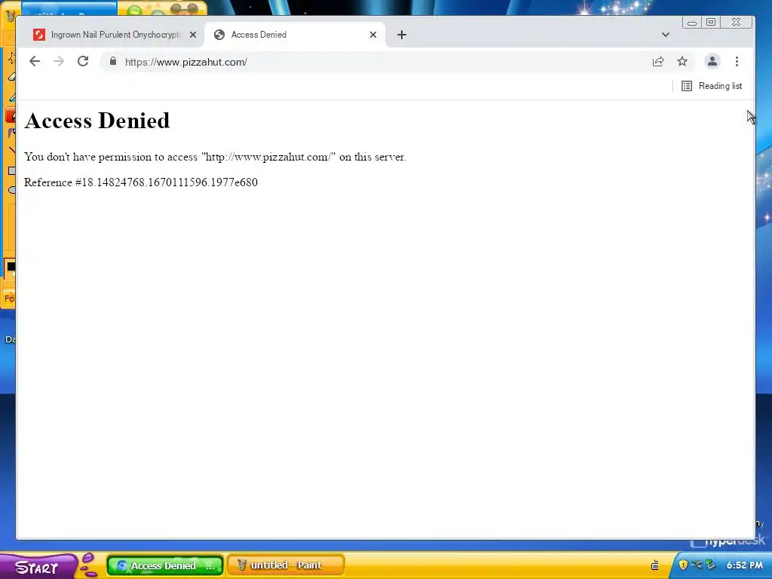
Task: Close the Access Denied tab
Action: (x=373, y=35)
